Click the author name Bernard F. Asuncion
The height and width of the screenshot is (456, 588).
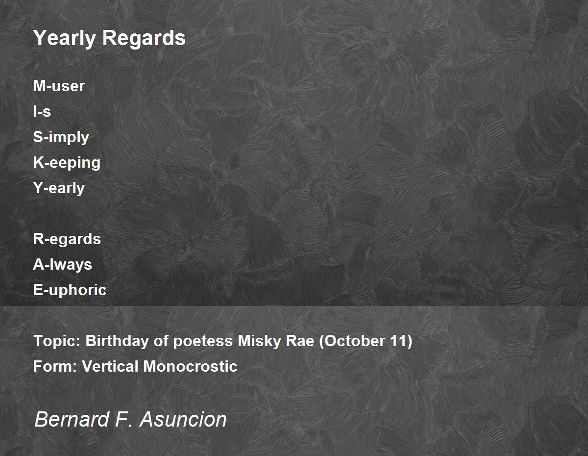(x=130, y=419)
